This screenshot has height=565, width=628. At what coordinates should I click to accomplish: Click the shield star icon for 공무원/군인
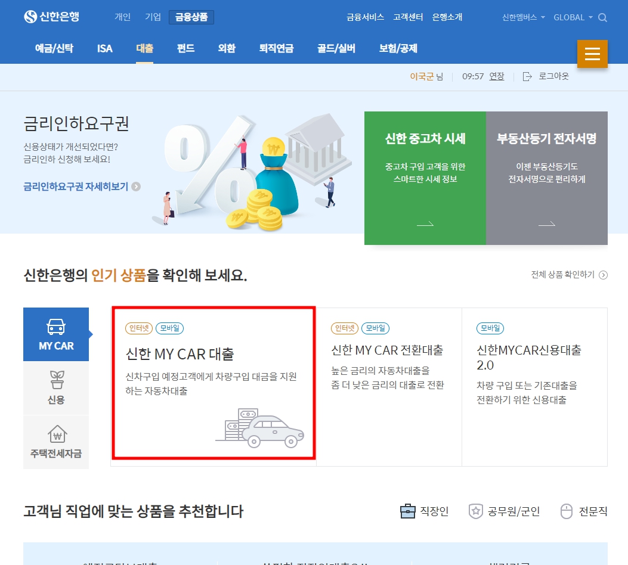pyautogui.click(x=475, y=511)
